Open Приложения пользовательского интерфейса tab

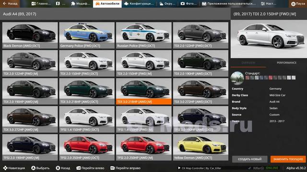[x=228, y=3]
